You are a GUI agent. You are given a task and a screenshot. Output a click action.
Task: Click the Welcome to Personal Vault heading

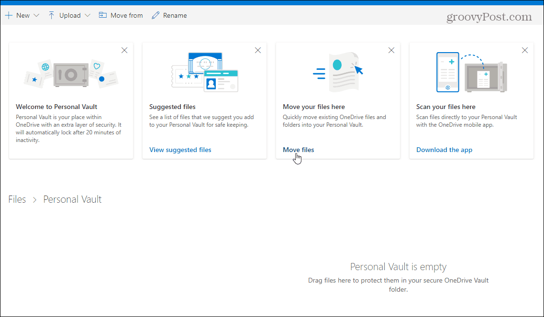(56, 107)
